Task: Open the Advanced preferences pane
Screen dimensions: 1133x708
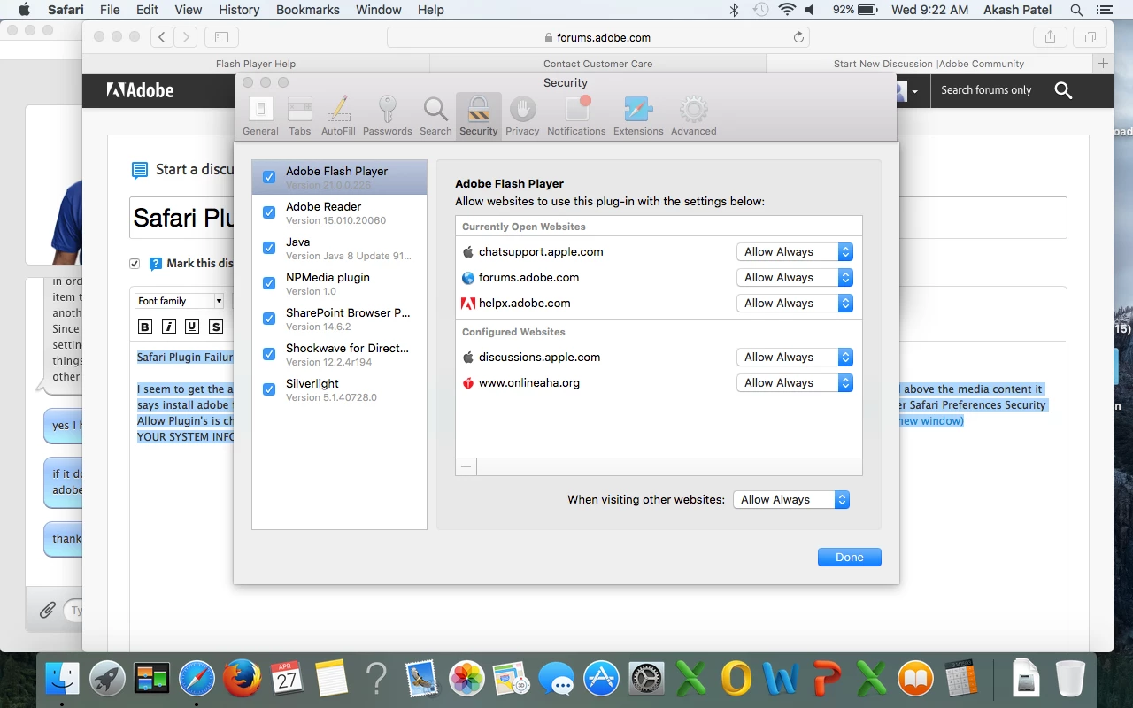Action: point(693,117)
